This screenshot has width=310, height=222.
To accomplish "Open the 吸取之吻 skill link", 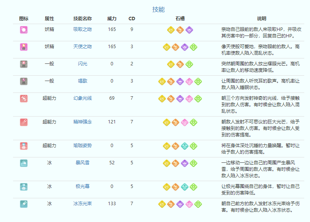I will (x=82, y=29).
